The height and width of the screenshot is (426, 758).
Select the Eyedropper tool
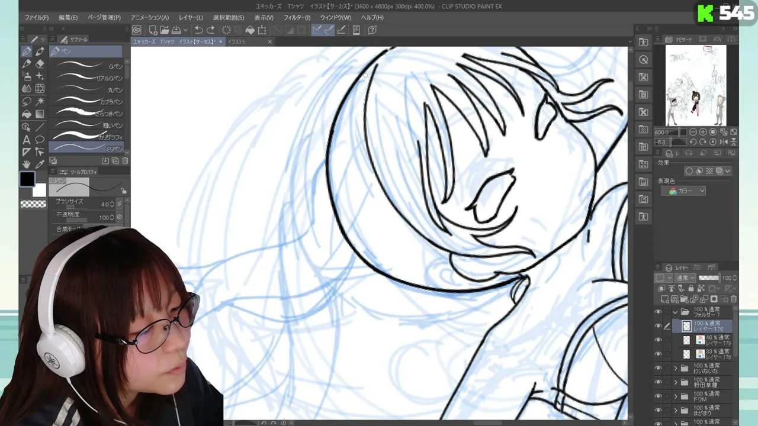(40, 164)
